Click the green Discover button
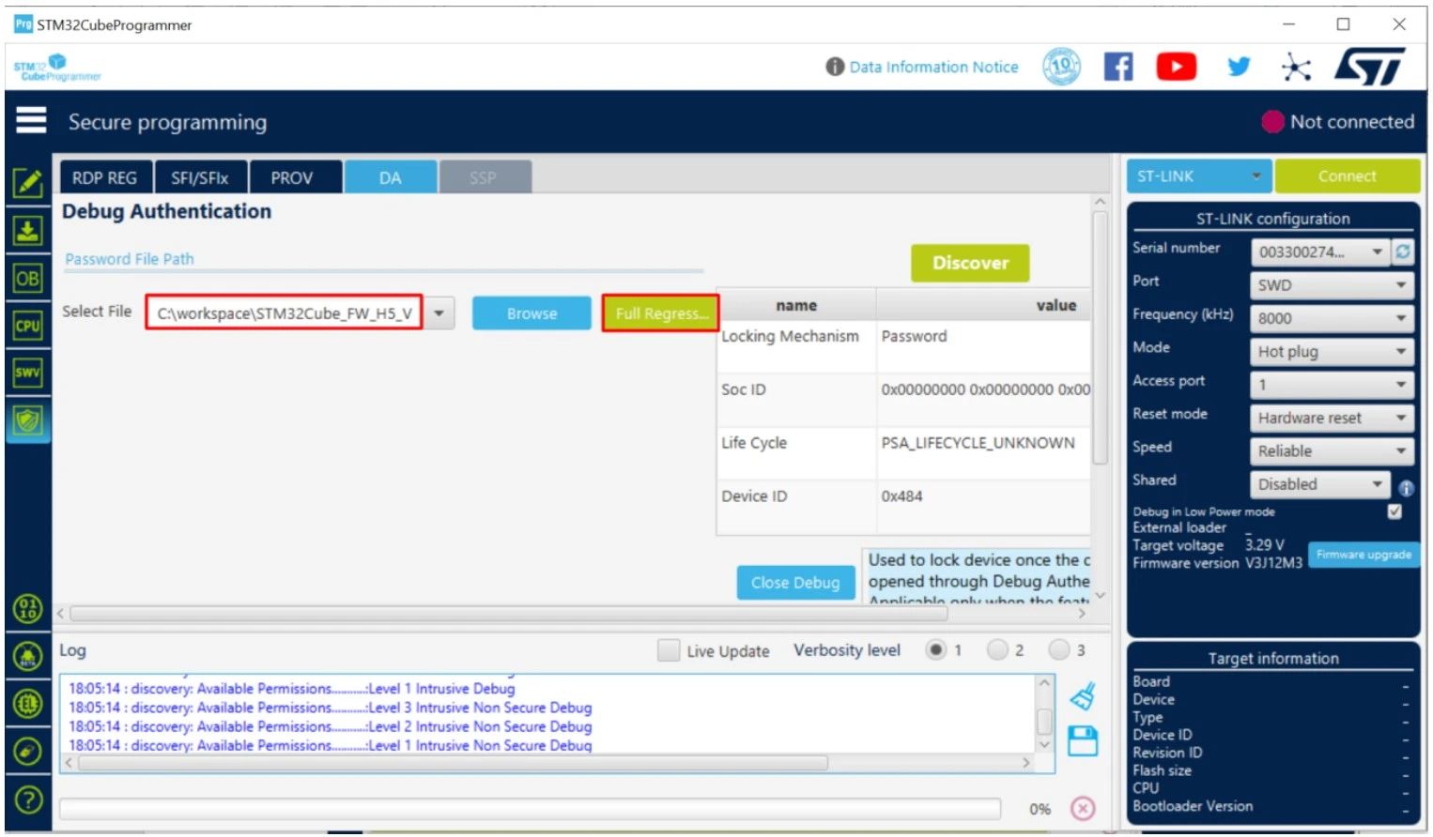This screenshot has height=837, width=1433. [x=970, y=263]
